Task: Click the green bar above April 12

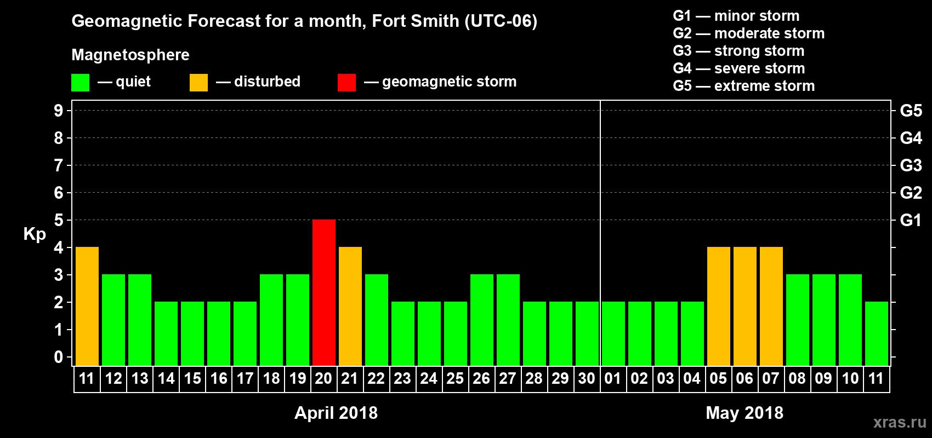Action: (x=113, y=320)
